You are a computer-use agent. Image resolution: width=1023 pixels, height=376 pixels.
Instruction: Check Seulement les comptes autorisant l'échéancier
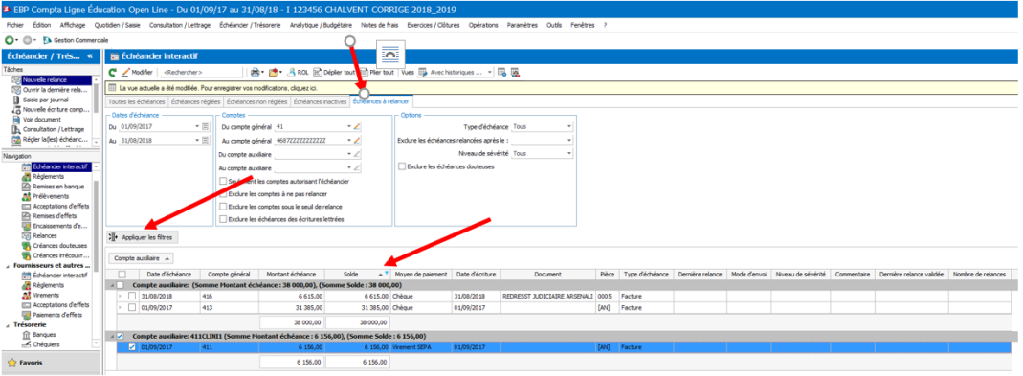(224, 181)
